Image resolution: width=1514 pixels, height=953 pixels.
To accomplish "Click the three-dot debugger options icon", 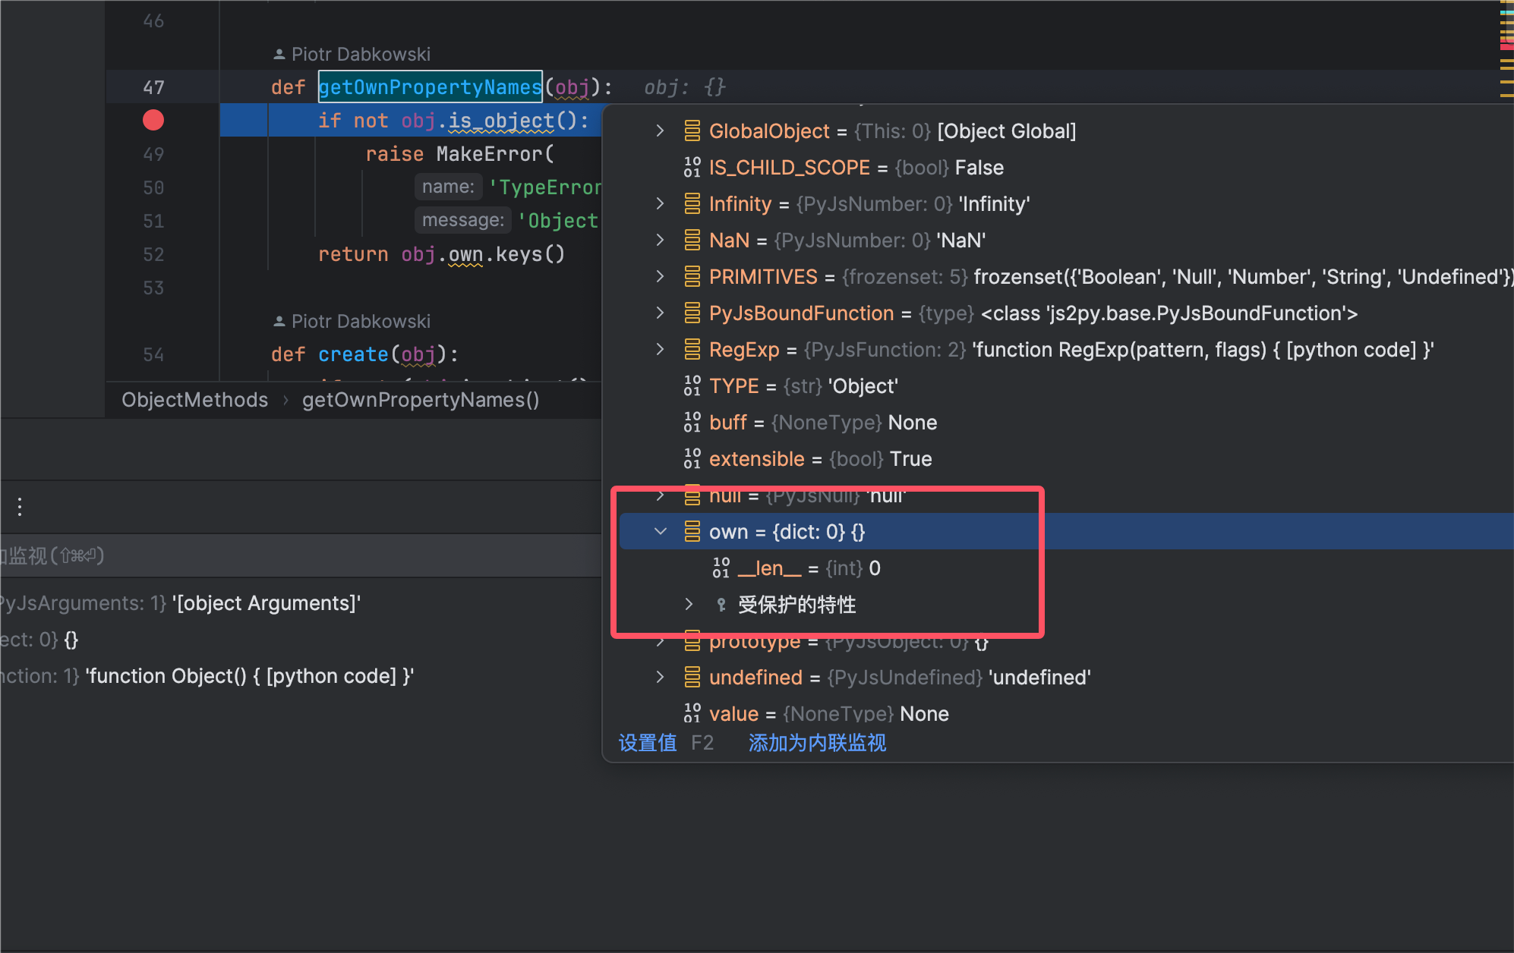I will [x=20, y=507].
